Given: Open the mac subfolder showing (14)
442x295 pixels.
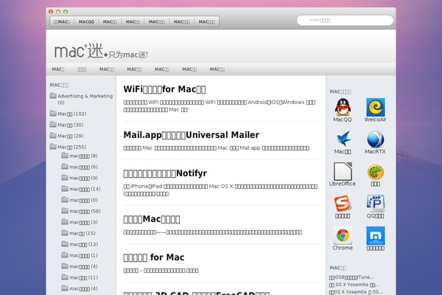Looking at the screenshot, I should click(81, 189).
